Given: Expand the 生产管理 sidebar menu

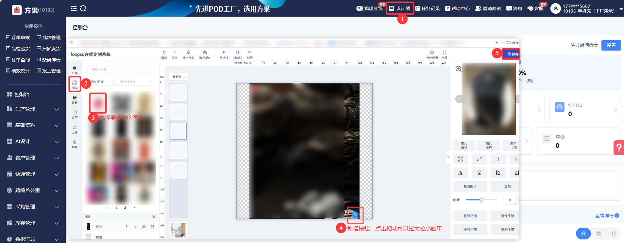Looking at the screenshot, I should (x=33, y=109).
